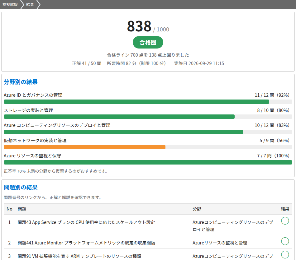Click the ストレージの実装と管理 label
Viewport: 296px width, 260px height.
(28, 110)
